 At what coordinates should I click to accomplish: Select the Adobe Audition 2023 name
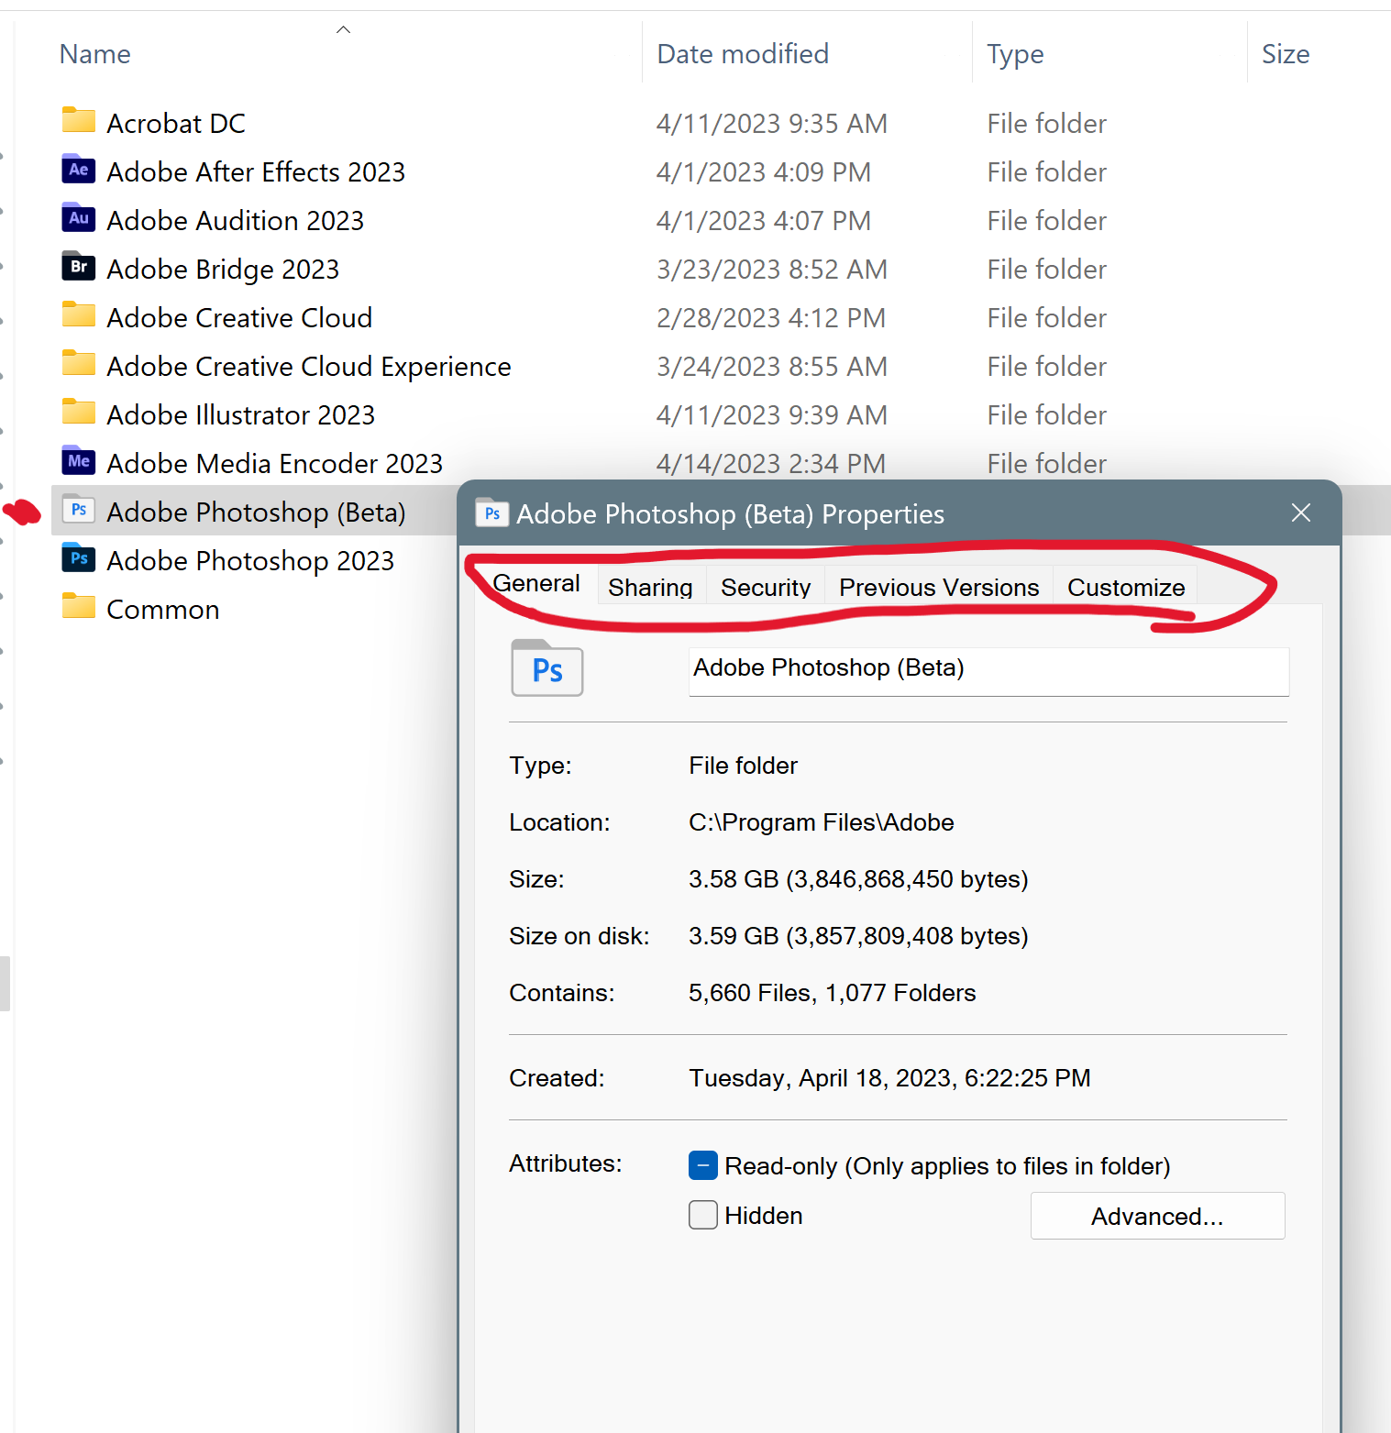(236, 220)
